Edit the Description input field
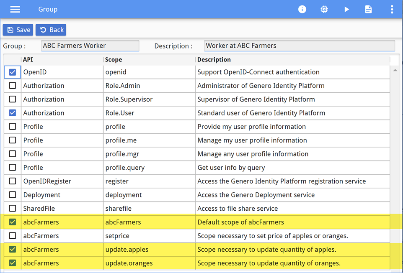 pos(299,46)
